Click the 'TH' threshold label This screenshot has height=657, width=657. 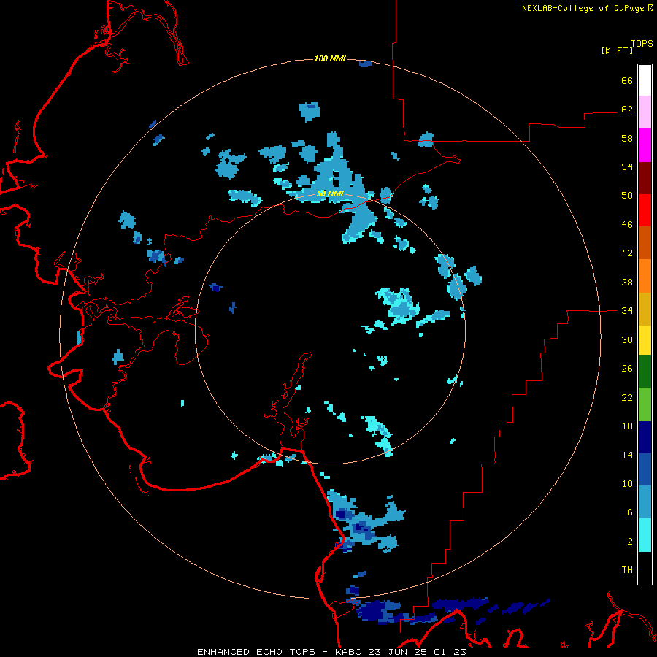[x=627, y=570]
